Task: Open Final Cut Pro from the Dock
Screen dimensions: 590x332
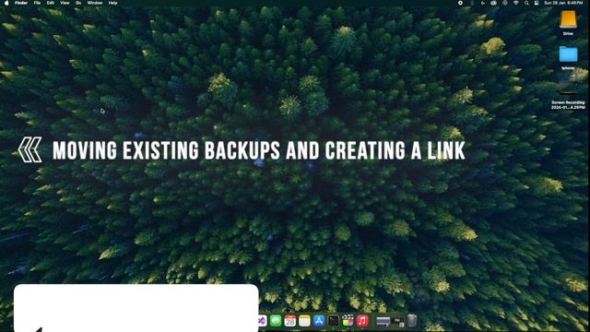Action: pos(348,321)
